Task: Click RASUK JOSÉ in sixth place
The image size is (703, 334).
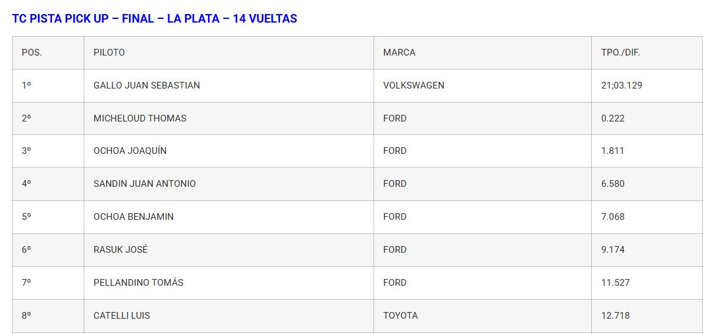Action: (120, 250)
